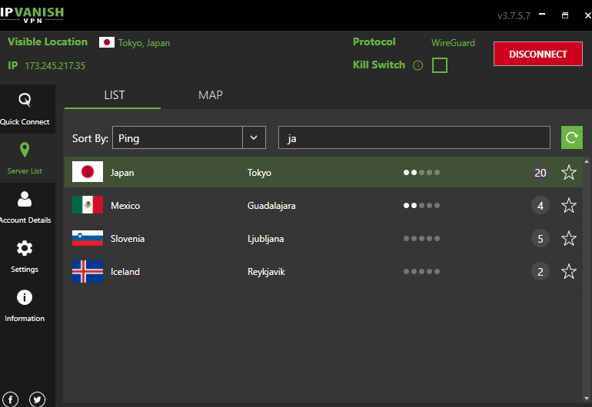Favorite the Mexico Guadalajara server star

[569, 206]
